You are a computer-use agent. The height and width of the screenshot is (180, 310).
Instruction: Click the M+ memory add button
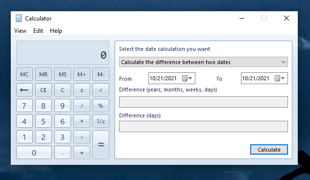82,74
